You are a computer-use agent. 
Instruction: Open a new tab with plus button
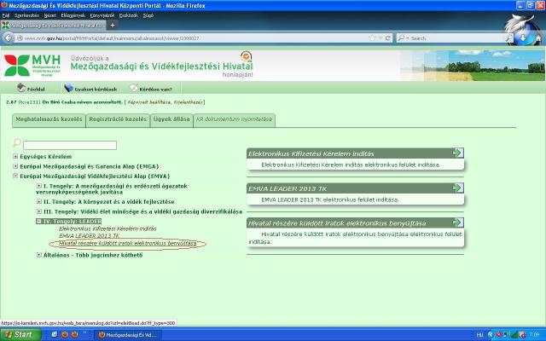pos(112,25)
